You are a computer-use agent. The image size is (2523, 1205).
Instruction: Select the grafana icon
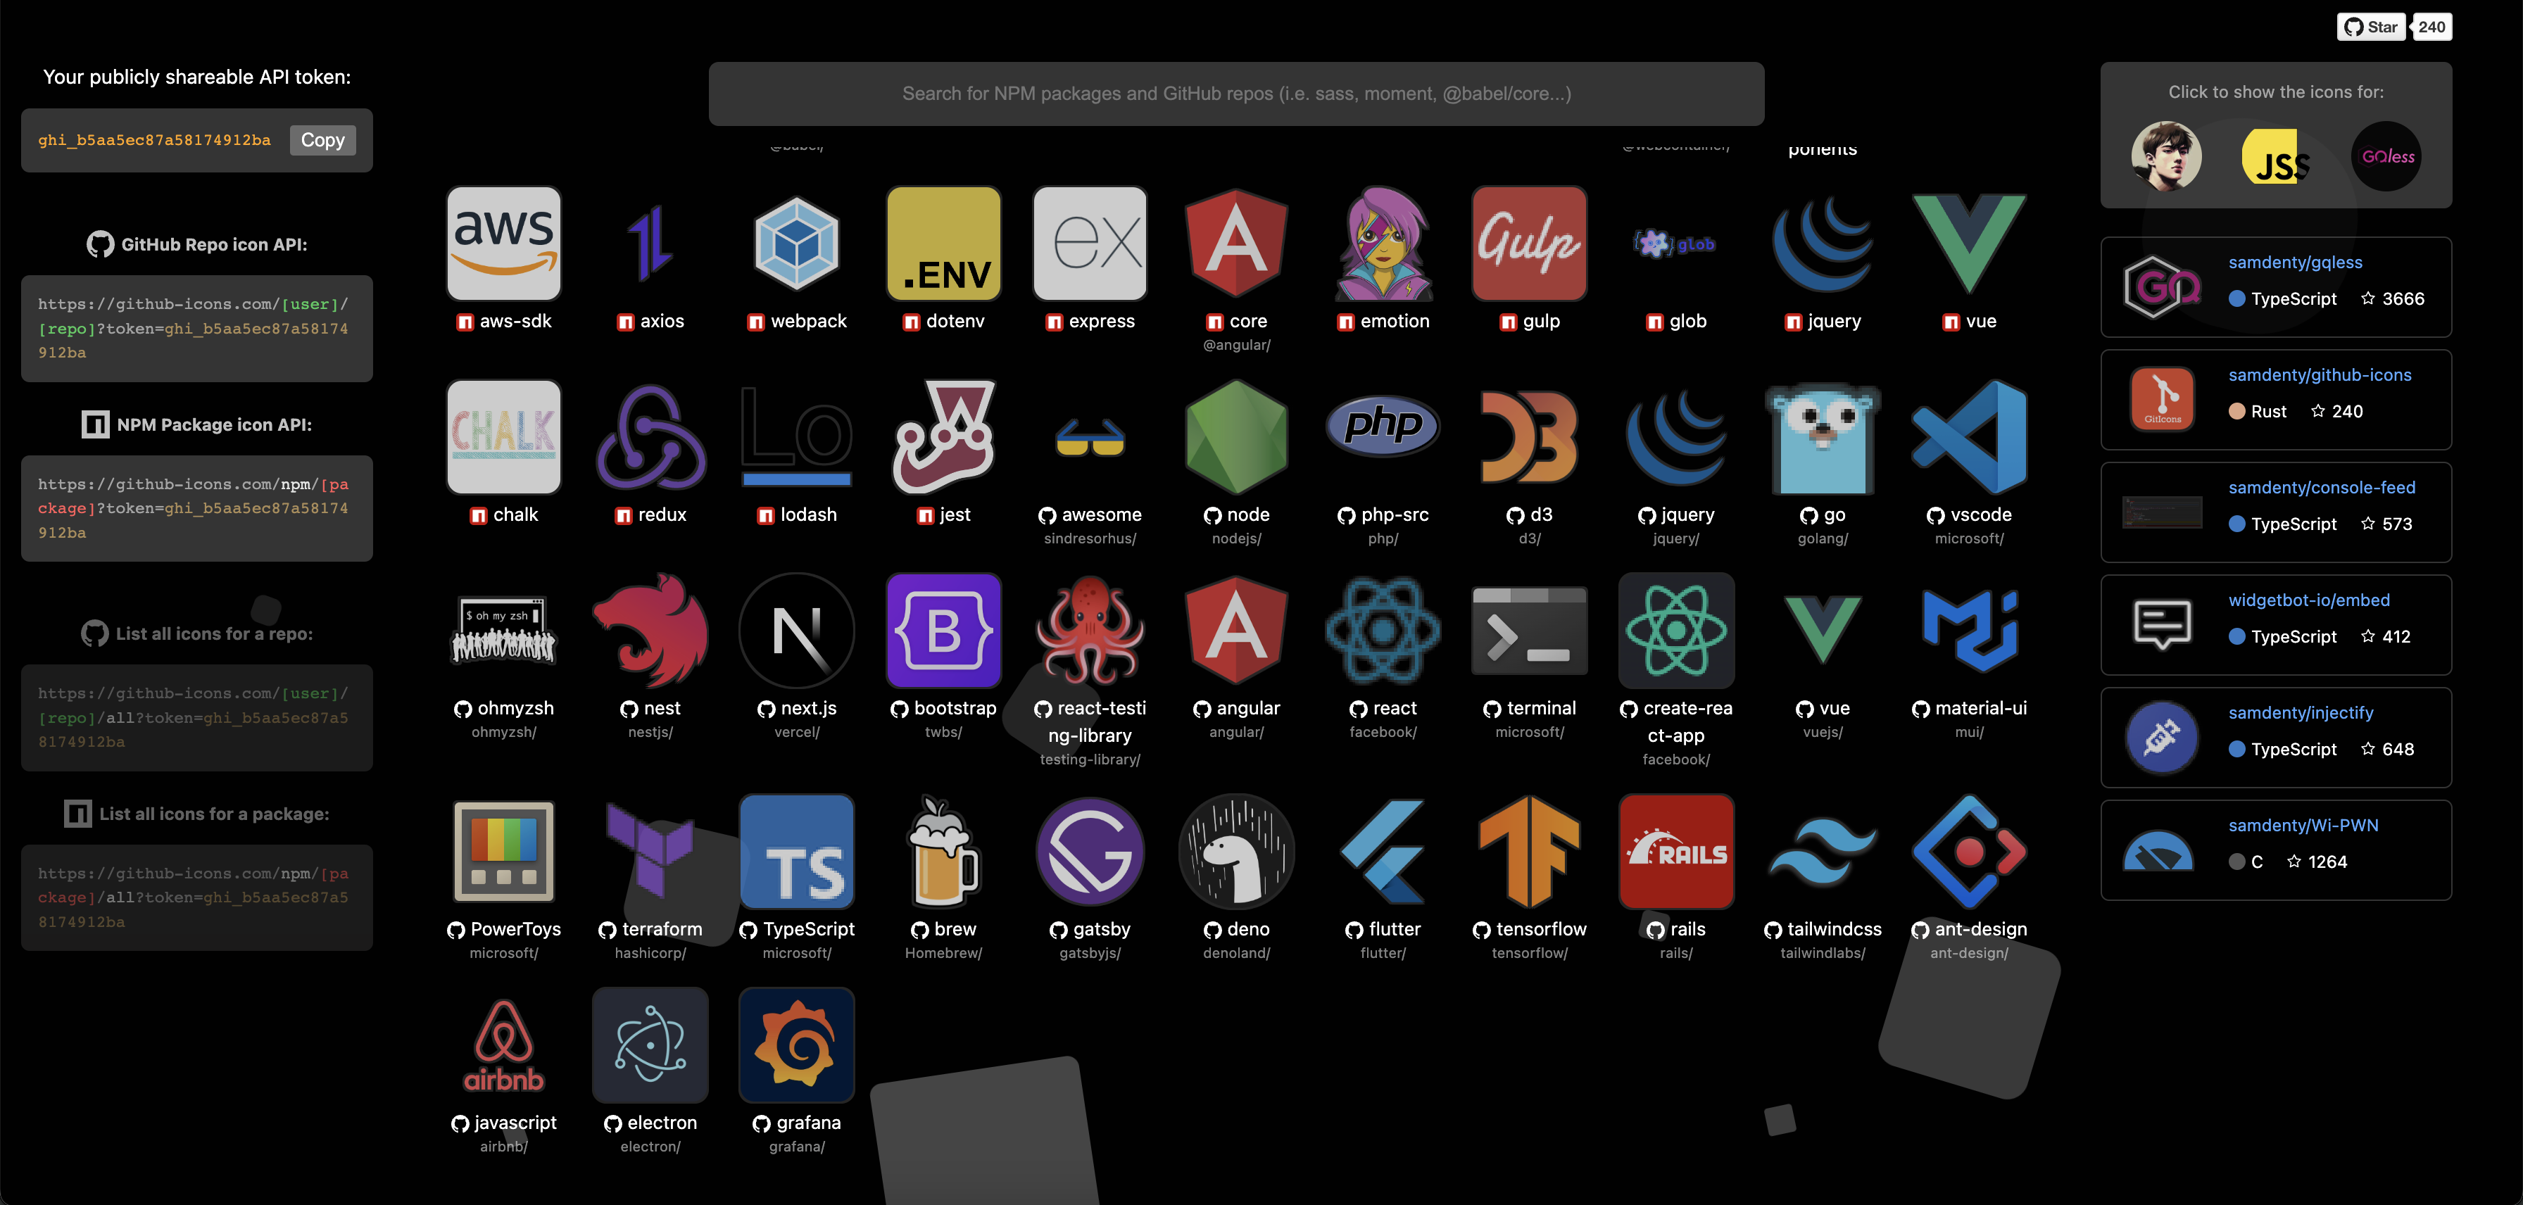pos(796,1045)
